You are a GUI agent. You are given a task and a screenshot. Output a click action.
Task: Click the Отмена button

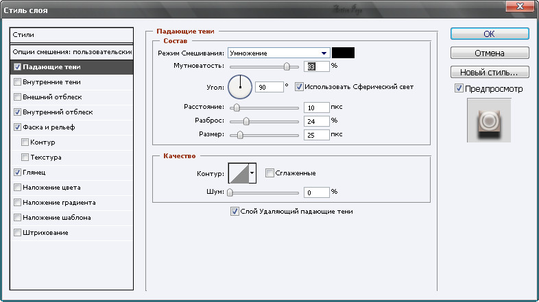pyautogui.click(x=489, y=53)
